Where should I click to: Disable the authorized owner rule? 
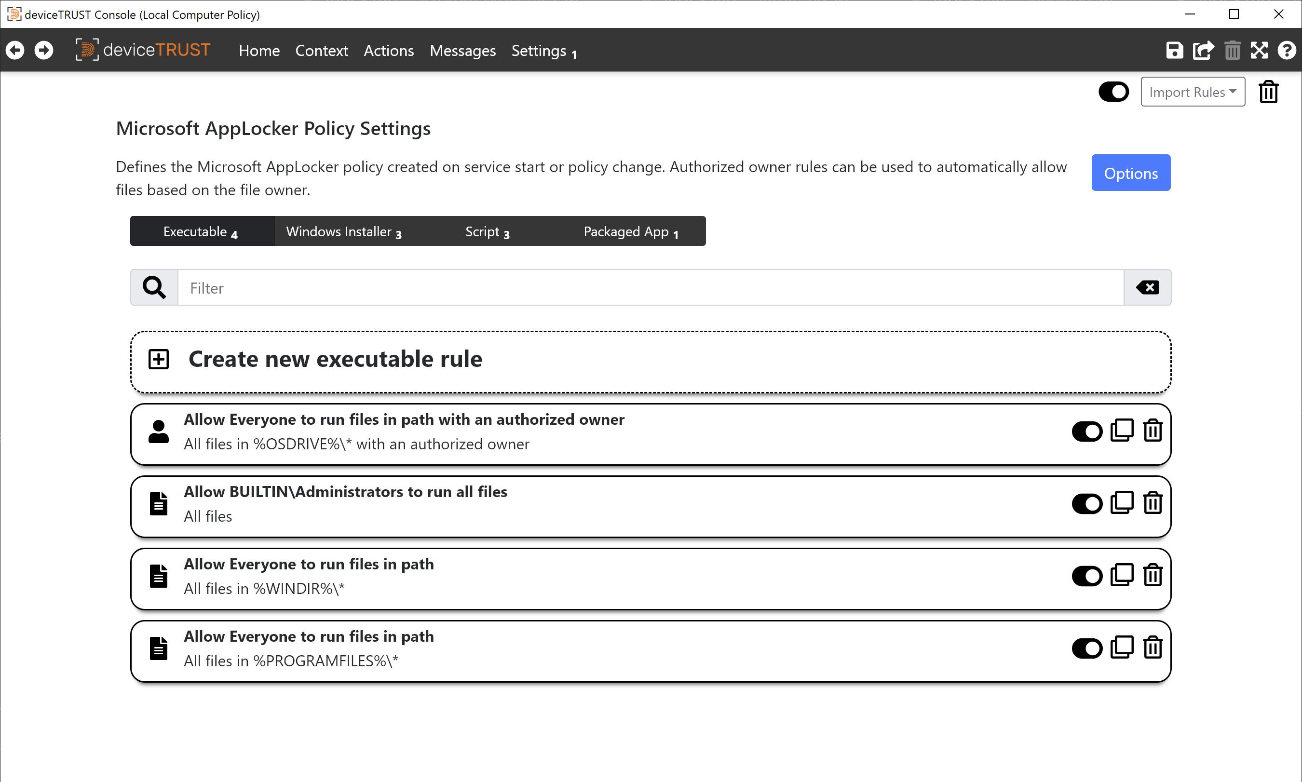click(1087, 431)
